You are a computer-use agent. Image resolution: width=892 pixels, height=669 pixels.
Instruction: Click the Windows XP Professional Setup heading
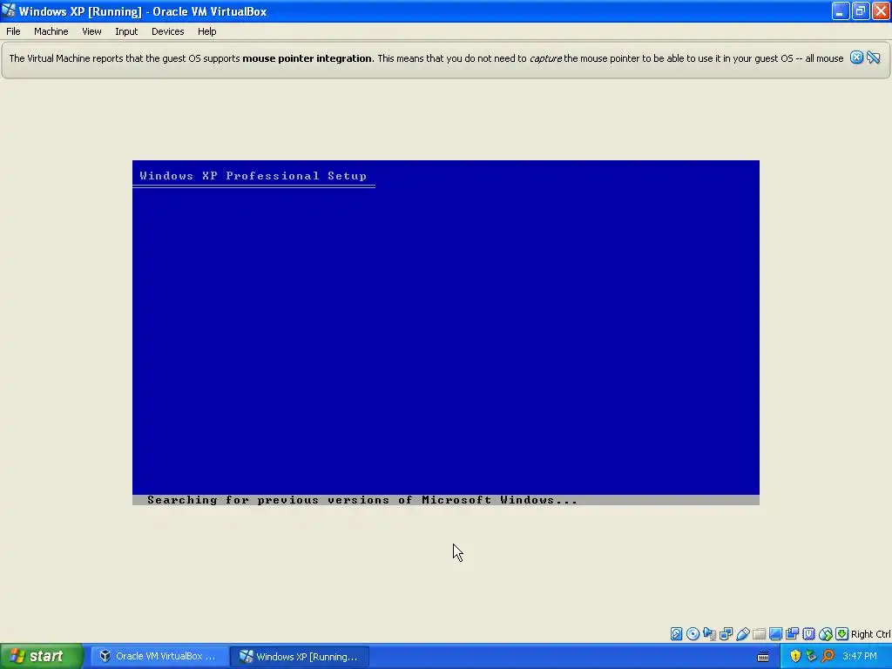tap(253, 176)
